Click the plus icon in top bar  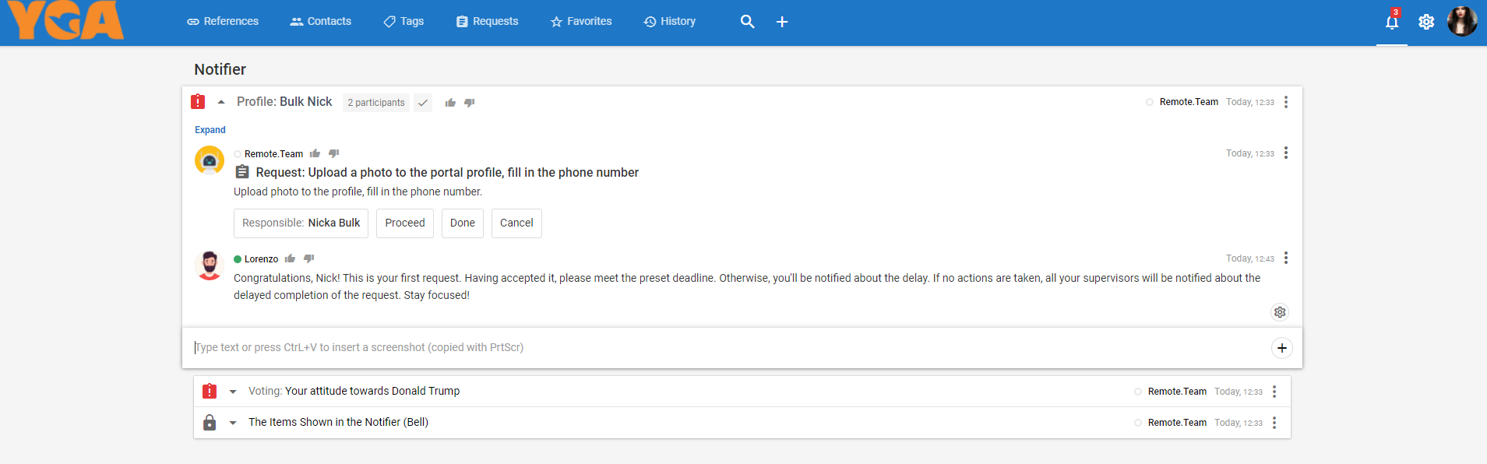[782, 22]
